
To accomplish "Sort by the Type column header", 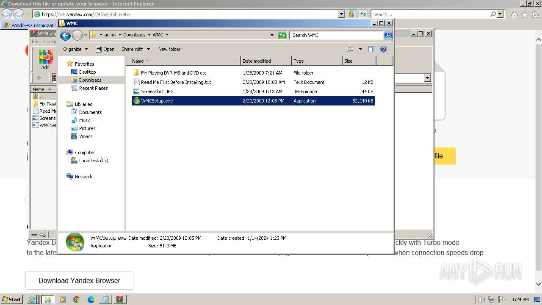I will pyautogui.click(x=317, y=61).
